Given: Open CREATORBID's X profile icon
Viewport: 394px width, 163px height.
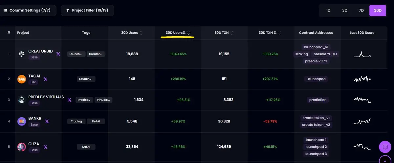Looking at the screenshot, I should coord(58,54).
